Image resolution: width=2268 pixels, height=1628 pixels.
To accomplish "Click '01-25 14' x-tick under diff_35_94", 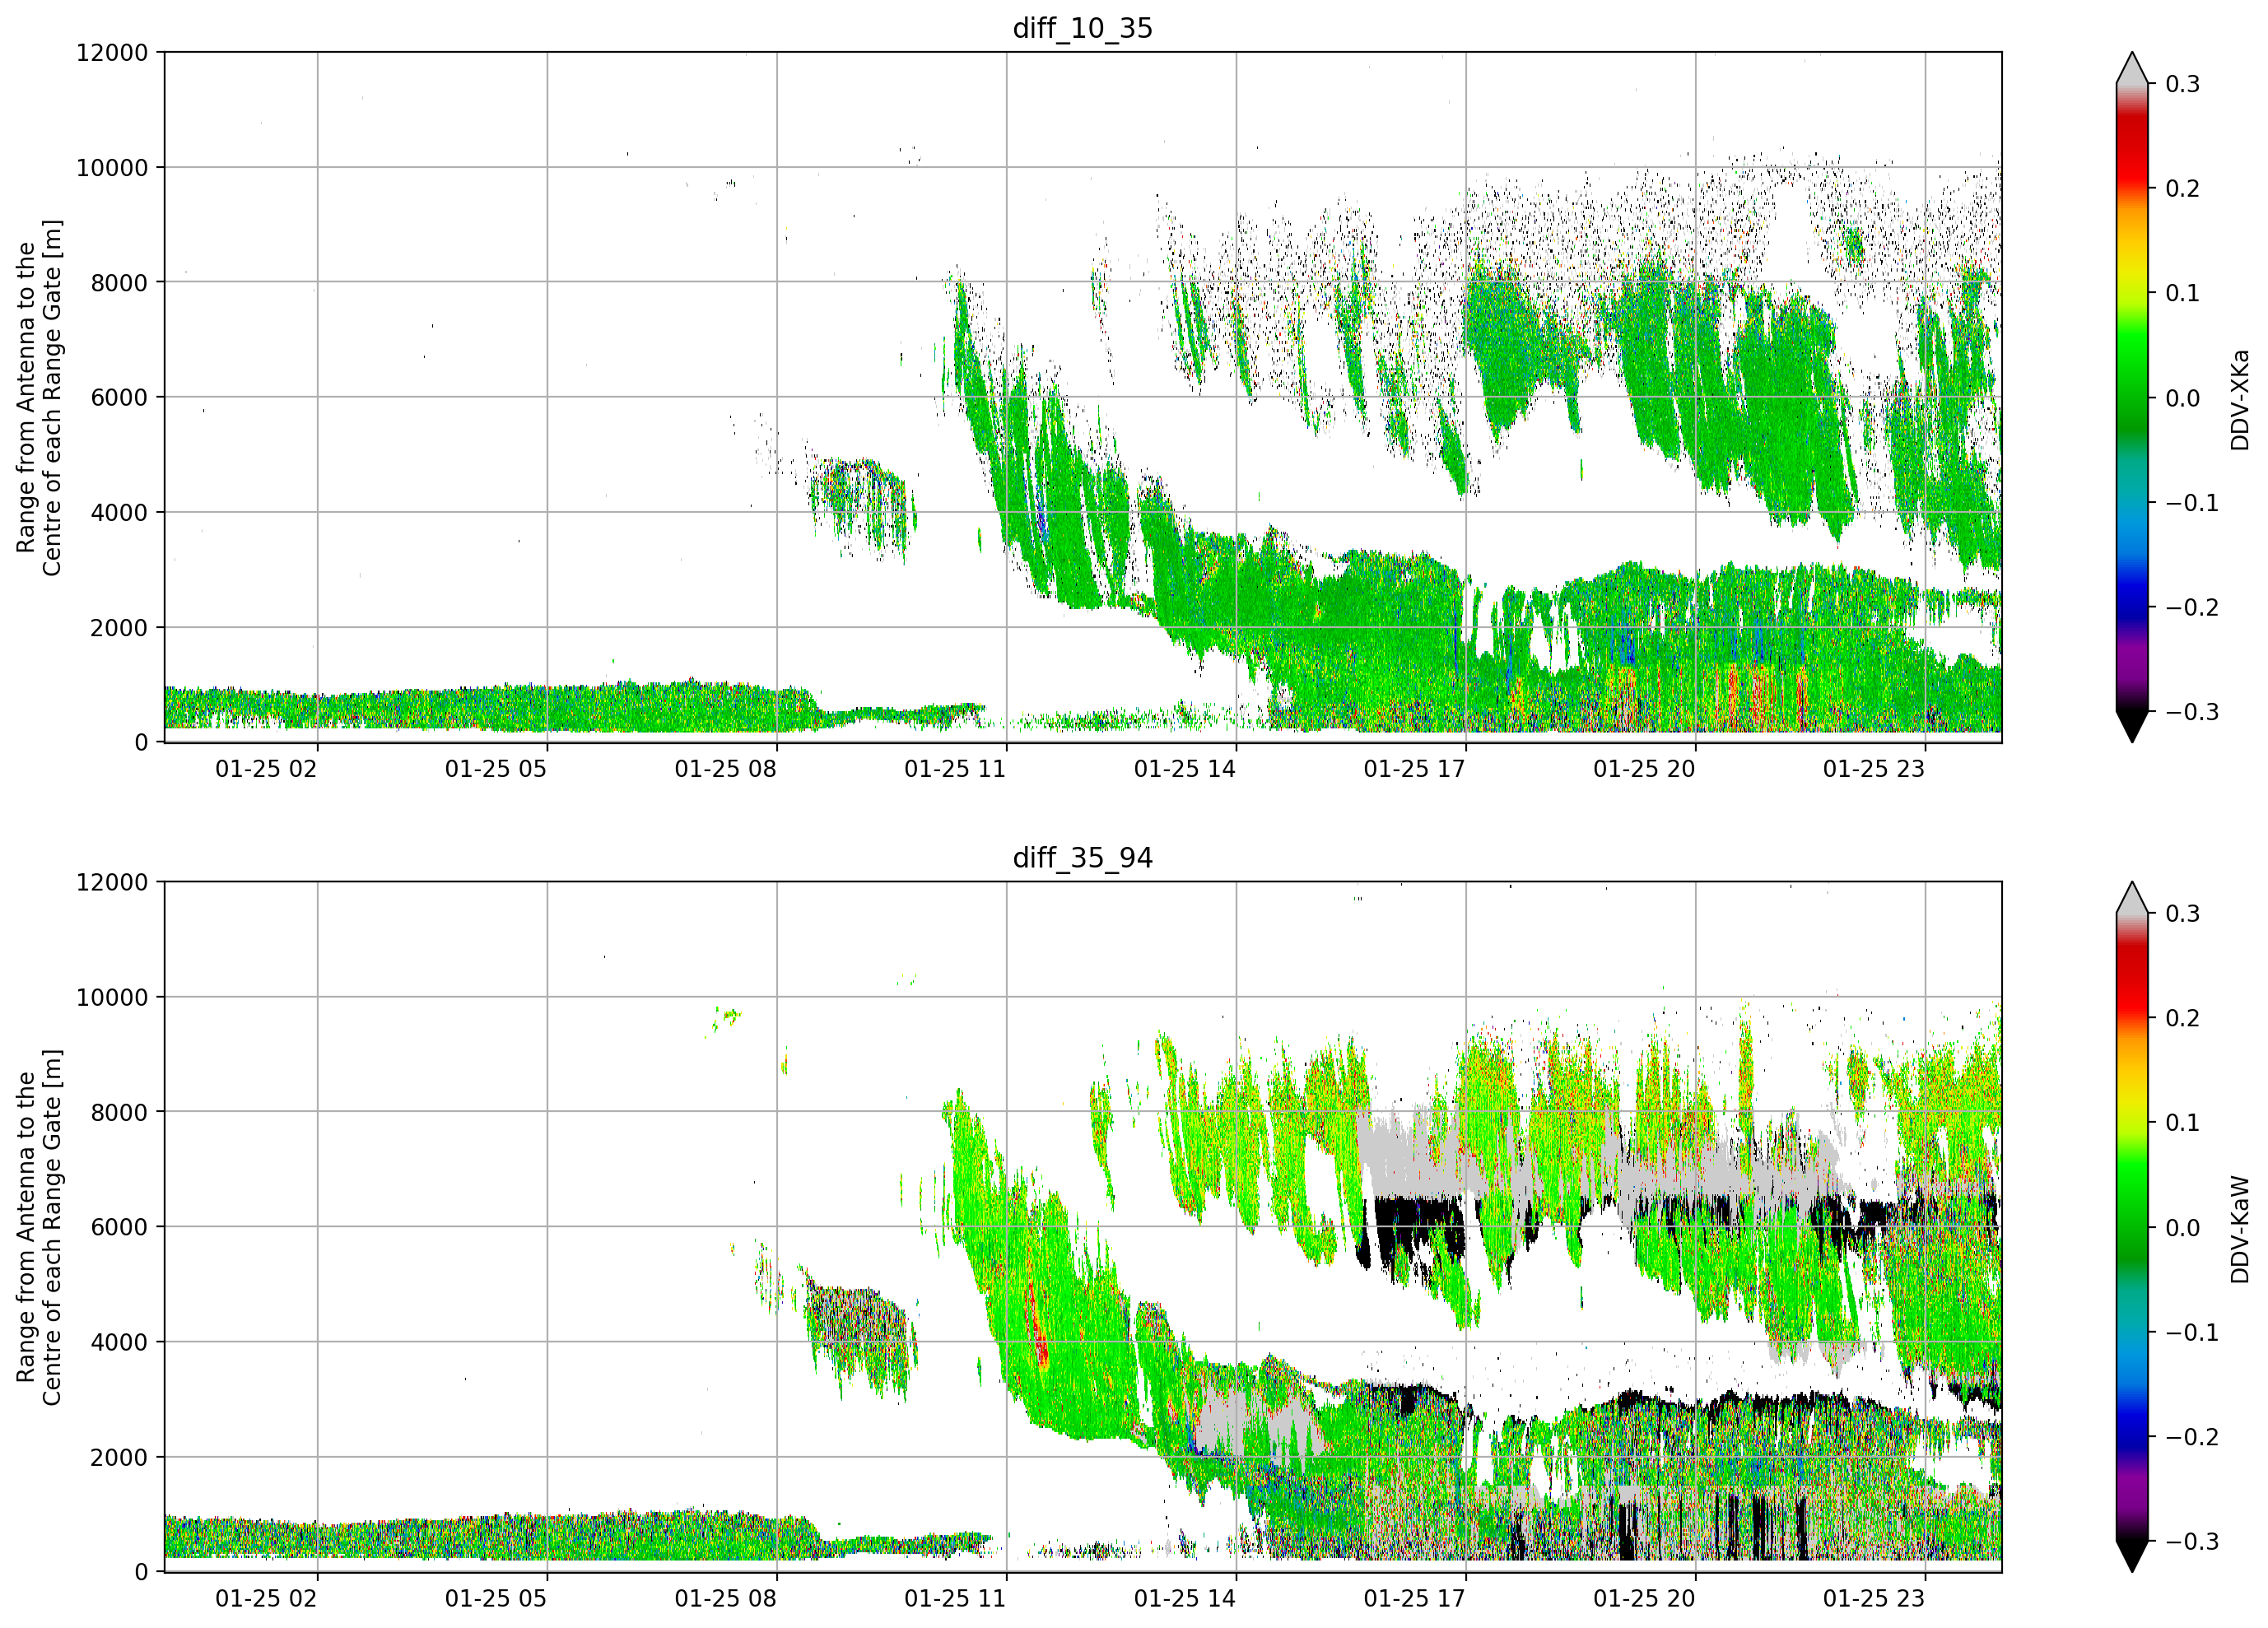I will click(1185, 1599).
